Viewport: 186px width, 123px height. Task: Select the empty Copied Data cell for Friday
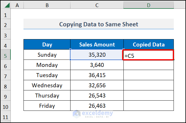pyautogui.click(x=148, y=106)
